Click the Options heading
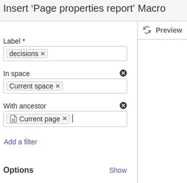The image size is (187, 183). 18,170
